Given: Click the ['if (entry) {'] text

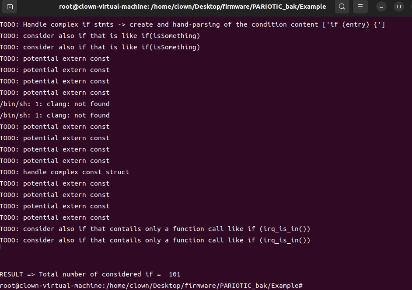Looking at the screenshot, I should [353, 24].
